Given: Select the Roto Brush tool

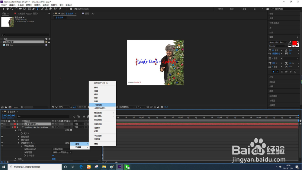Looking at the screenshot, I should point(55,9).
